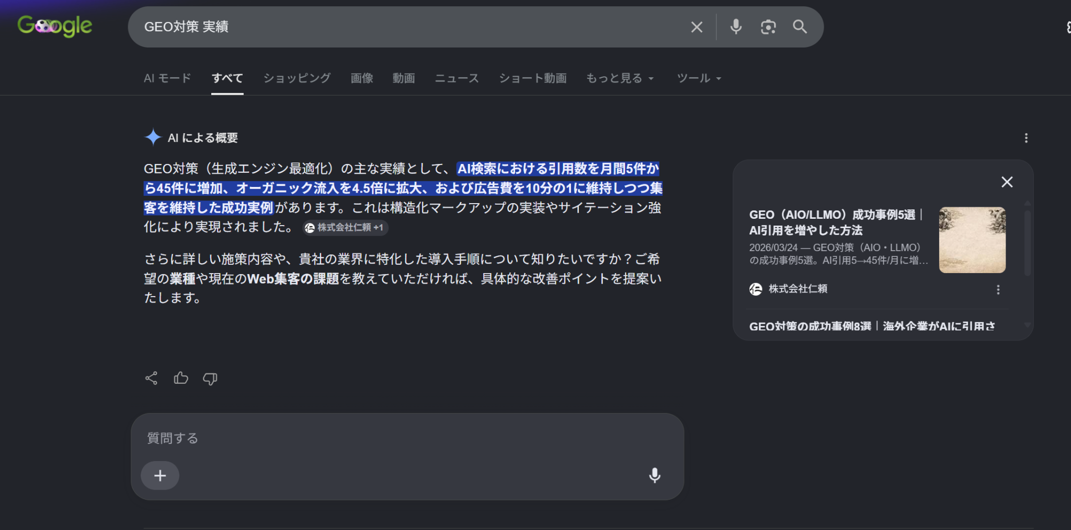Click the 2026/03/24 source snippet text
This screenshot has height=530, width=1071.
click(x=839, y=254)
